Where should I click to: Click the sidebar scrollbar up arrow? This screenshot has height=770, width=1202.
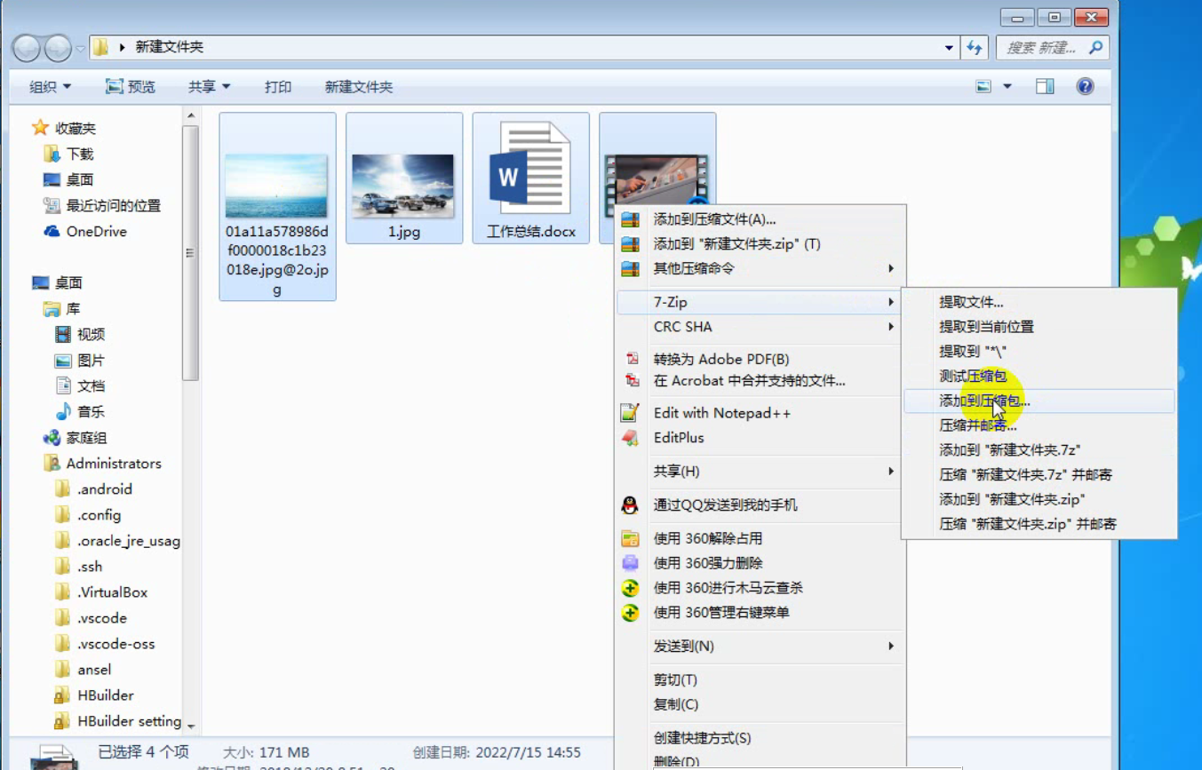pos(190,115)
